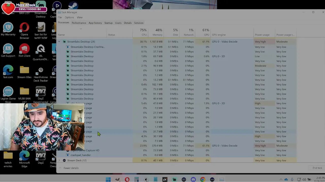Open Stream Deck from the taskbar
Viewport: 325px width, 182px height.
212,179
